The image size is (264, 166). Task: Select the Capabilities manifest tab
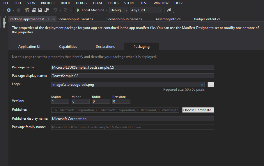pyautogui.click(x=68, y=47)
